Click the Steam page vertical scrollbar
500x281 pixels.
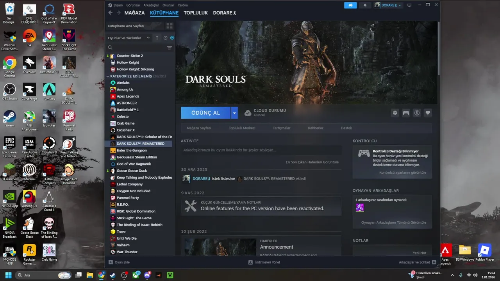click(439, 49)
